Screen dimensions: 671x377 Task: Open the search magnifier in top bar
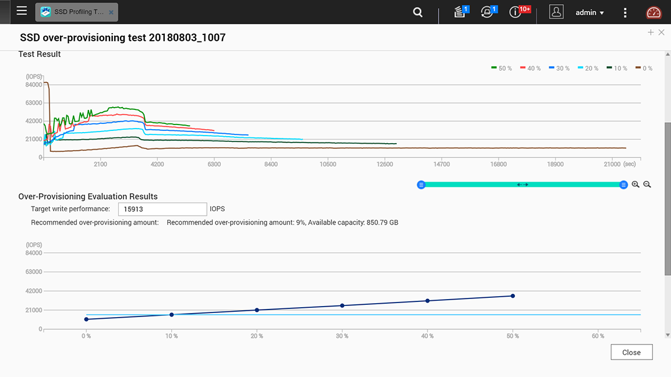coord(418,12)
